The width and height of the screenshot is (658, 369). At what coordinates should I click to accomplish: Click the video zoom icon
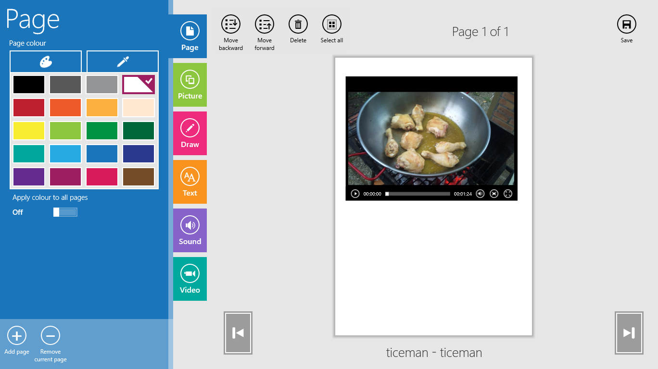pyautogui.click(x=494, y=194)
